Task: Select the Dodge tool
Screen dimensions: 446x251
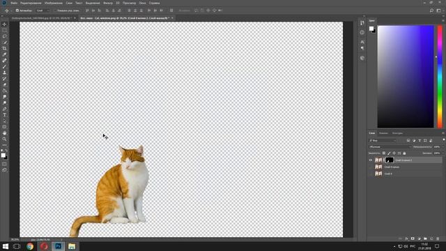Action: click(4, 102)
